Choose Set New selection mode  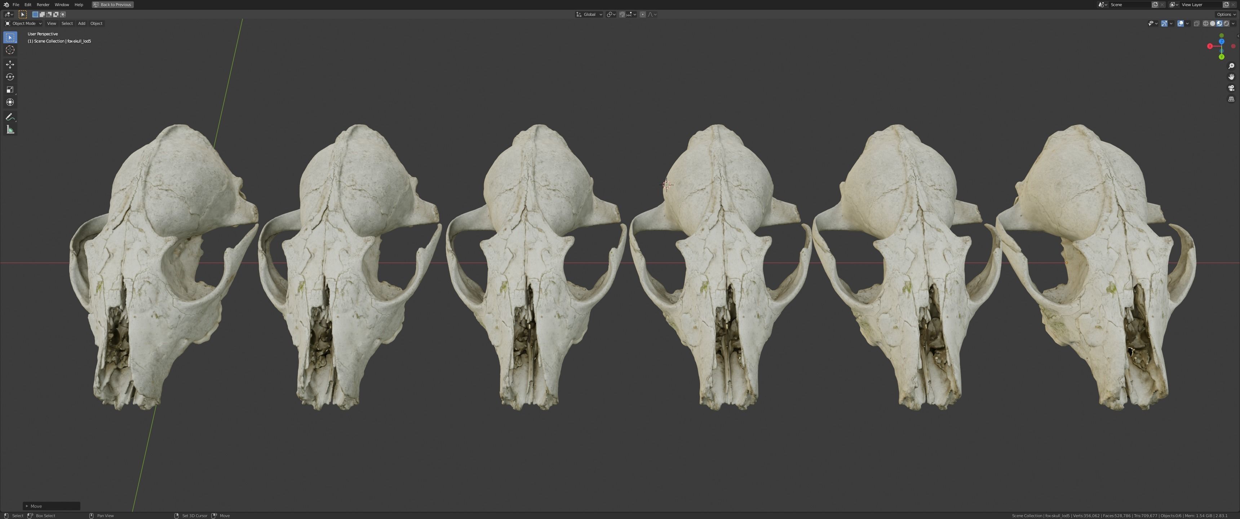[35, 14]
